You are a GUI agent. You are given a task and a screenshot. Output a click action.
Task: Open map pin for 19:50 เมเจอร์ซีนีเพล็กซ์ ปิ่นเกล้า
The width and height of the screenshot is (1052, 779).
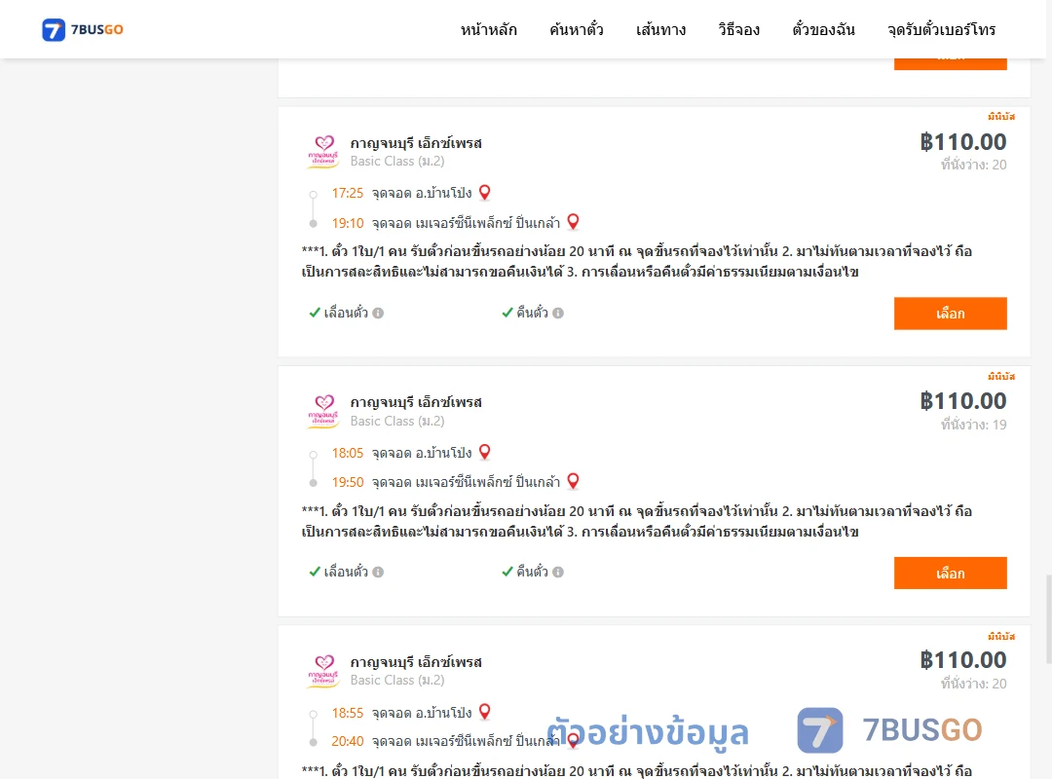pyautogui.click(x=573, y=481)
